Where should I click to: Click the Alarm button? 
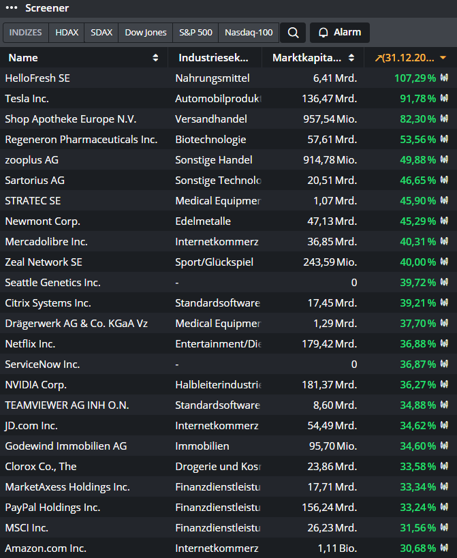(x=339, y=33)
